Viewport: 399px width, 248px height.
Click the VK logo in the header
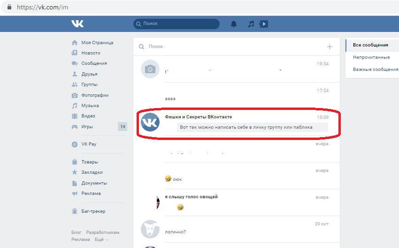pos(77,23)
